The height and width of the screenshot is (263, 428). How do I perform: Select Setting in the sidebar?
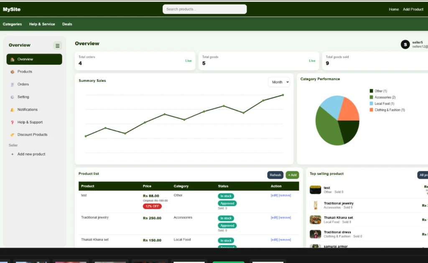34,97
